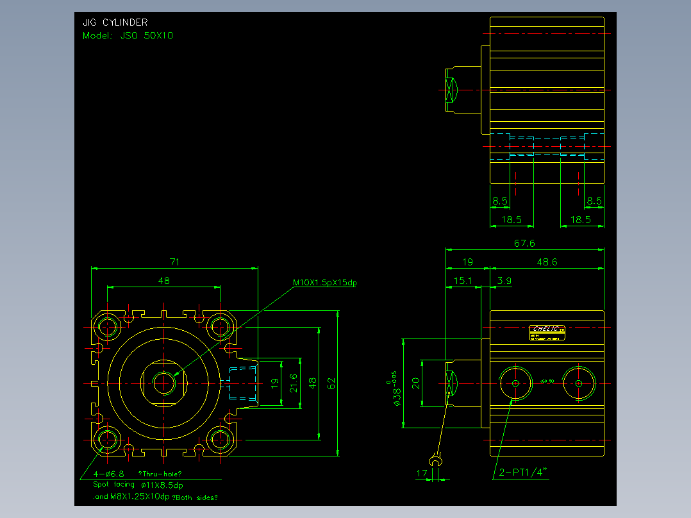Click the 48 horizontal bolt spacing dimension

point(164,281)
